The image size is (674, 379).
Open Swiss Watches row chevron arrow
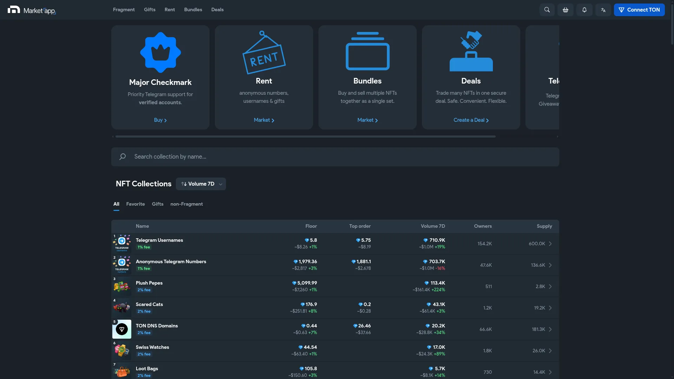550,351
